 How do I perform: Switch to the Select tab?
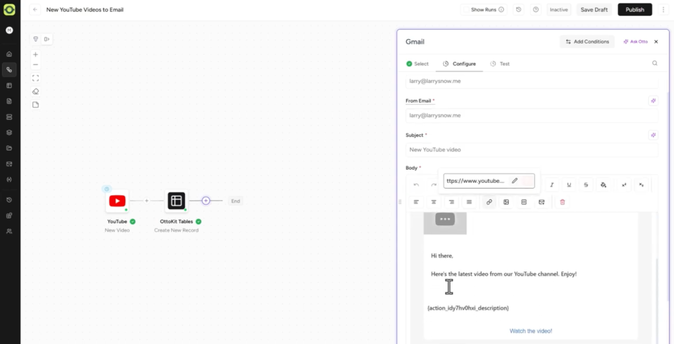tap(417, 64)
